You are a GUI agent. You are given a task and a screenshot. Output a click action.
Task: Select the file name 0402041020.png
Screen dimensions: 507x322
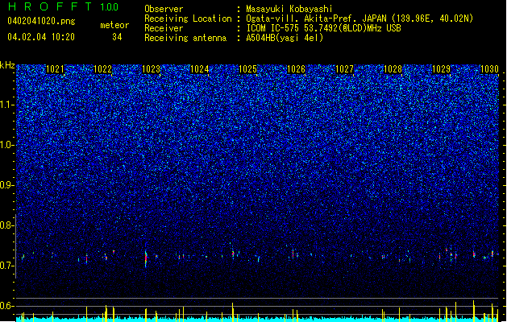(41, 21)
